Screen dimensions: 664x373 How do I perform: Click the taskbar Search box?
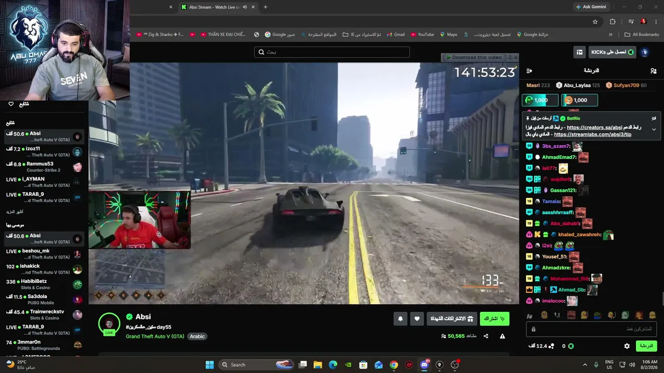(x=257, y=365)
